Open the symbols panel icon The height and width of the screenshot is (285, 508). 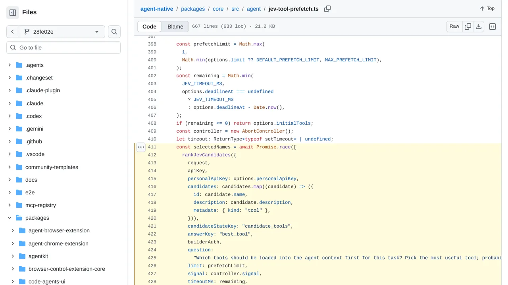(493, 27)
